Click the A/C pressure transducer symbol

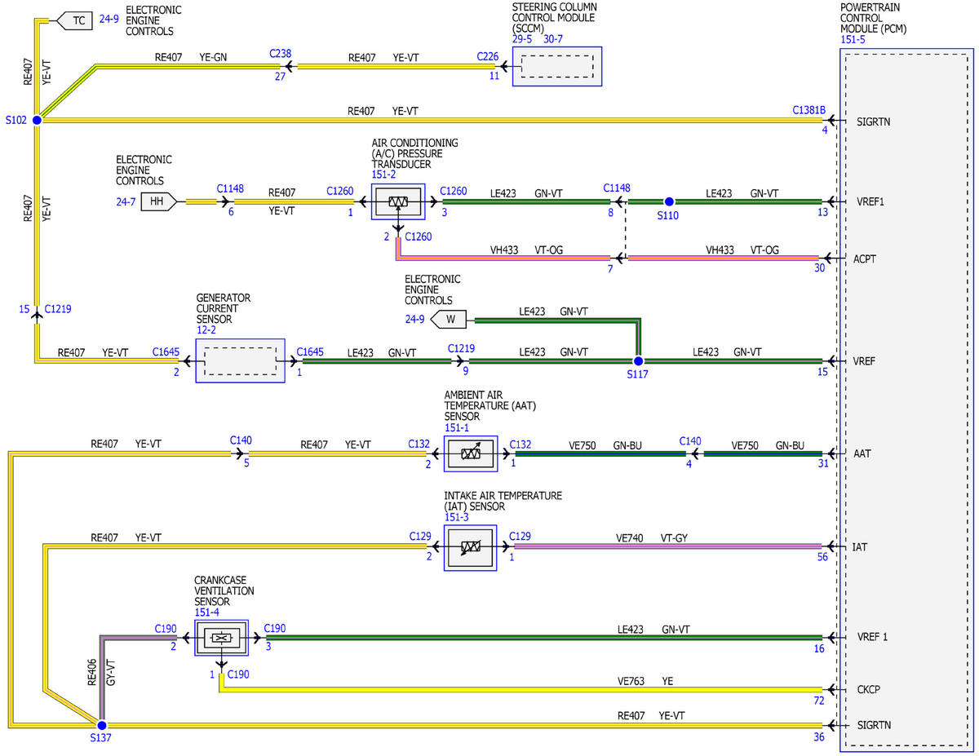[398, 201]
